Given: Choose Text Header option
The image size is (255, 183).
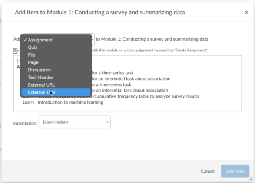Looking at the screenshot, I should [56, 77].
